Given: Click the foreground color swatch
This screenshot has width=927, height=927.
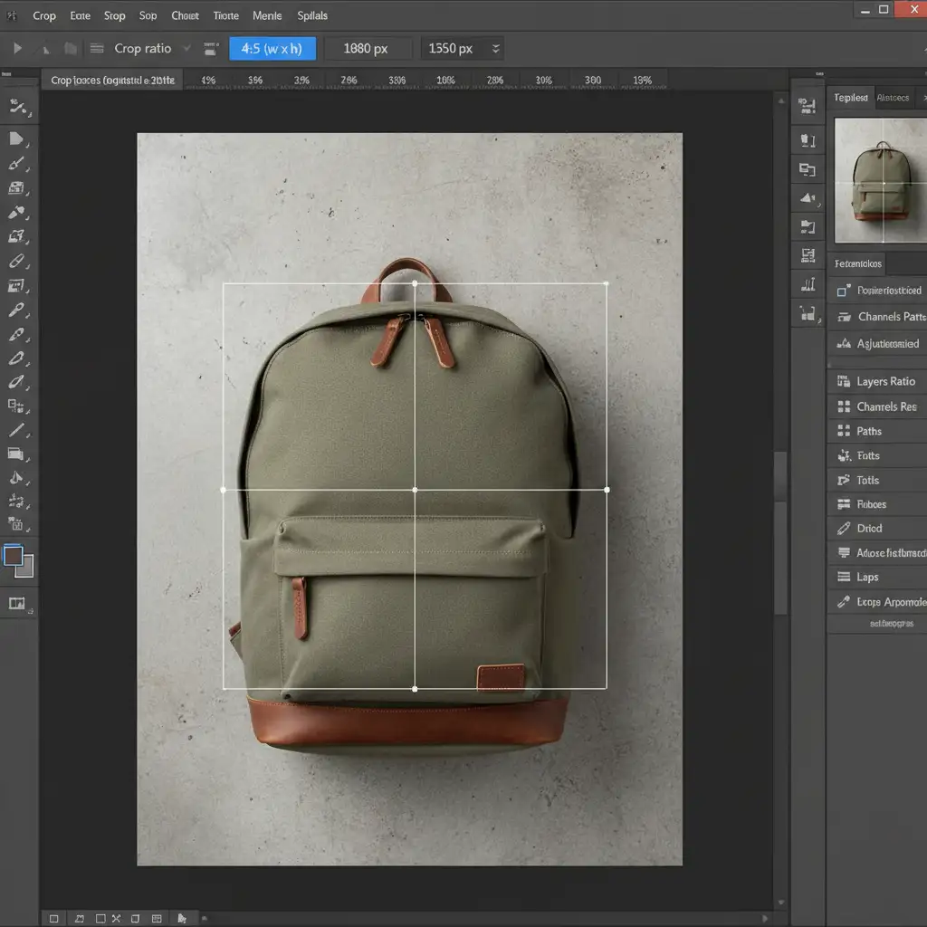Looking at the screenshot, I should 14,555.
